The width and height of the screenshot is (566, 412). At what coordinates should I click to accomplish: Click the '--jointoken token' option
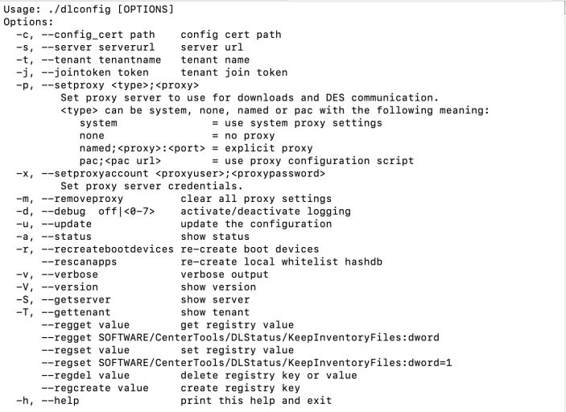click(x=94, y=72)
